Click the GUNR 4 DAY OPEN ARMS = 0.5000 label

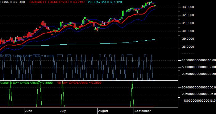(27, 83)
